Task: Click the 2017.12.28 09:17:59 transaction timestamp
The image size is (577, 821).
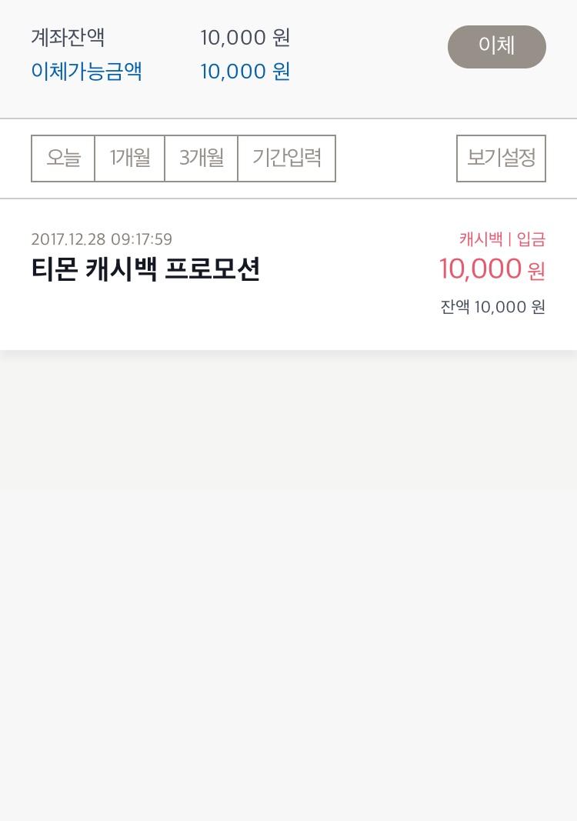Action: 102,239
